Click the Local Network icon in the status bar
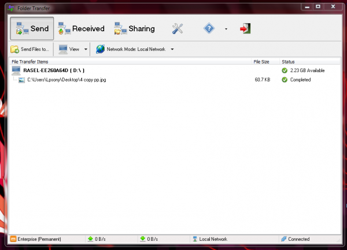The height and width of the screenshot is (250, 347). click(x=195, y=239)
